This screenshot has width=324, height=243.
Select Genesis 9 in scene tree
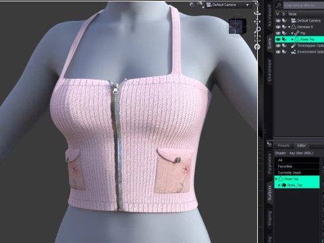point(305,27)
